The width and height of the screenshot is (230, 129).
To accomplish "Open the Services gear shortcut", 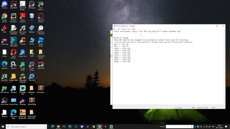I will point(14,65).
